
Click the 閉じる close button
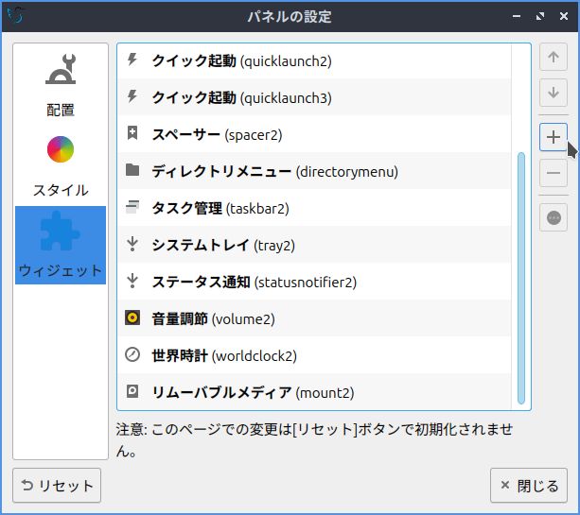pyautogui.click(x=529, y=485)
